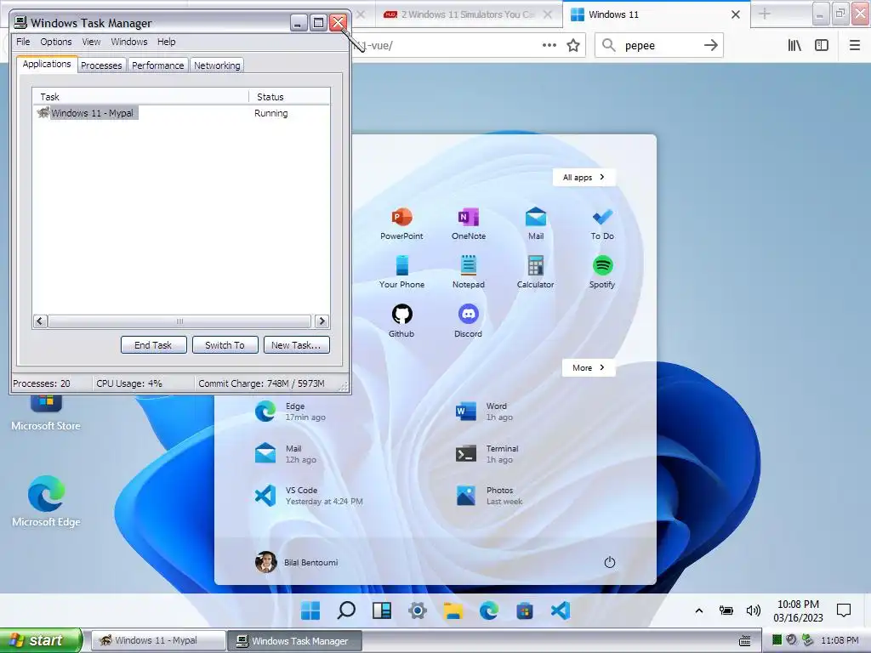Switch to the Networking tab
The image size is (871, 653).
(x=217, y=65)
